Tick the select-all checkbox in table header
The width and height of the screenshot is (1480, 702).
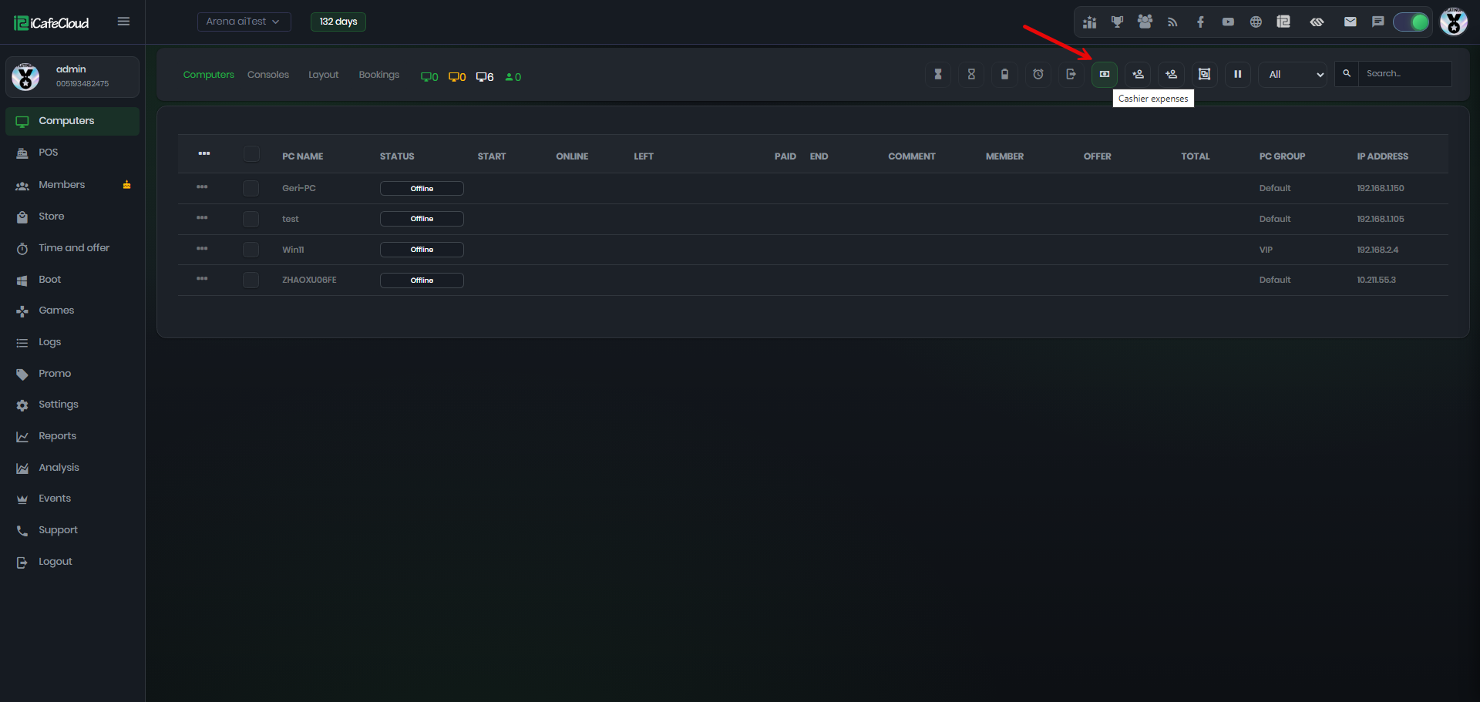coord(251,154)
